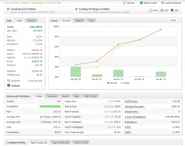185x146 pixels.
Task: Go to Home breadcrumb link
Action: pyautogui.click(x=25, y=3)
